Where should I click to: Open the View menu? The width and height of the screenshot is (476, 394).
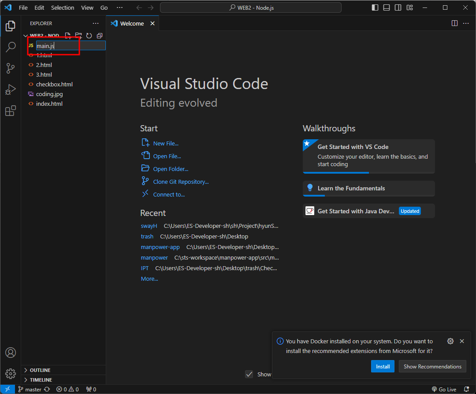(x=87, y=7)
